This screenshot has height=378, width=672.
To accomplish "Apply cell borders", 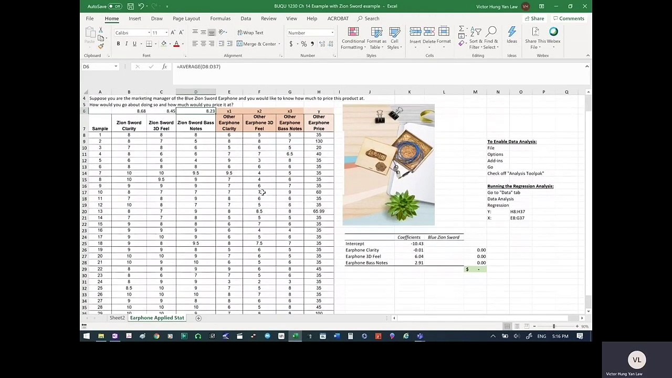I will click(x=149, y=44).
